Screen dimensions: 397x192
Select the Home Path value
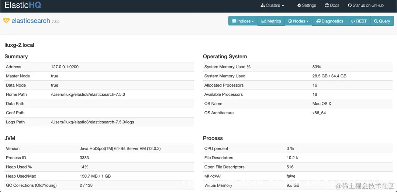click(x=88, y=94)
